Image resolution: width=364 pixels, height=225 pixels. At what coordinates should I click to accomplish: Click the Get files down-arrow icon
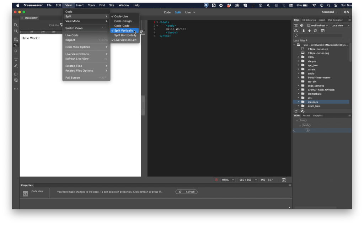tap(304, 31)
